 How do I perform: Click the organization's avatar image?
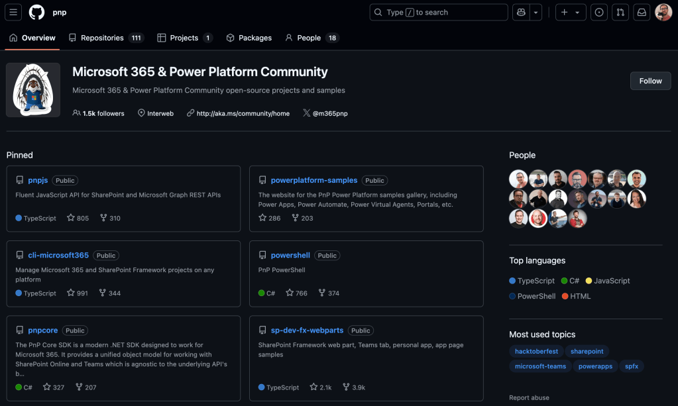33,90
